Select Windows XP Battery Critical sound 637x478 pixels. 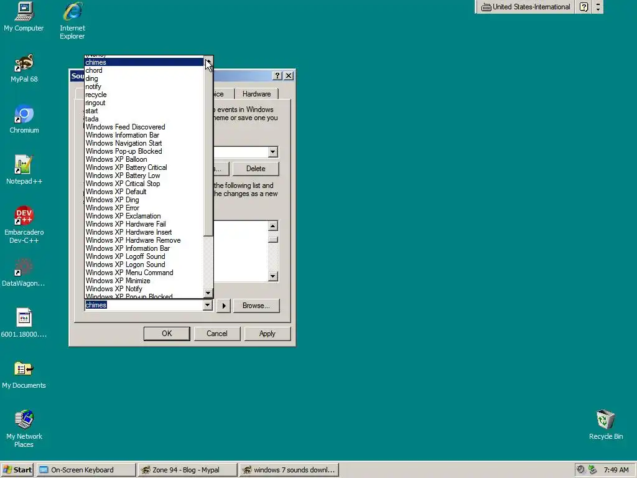click(x=144, y=167)
